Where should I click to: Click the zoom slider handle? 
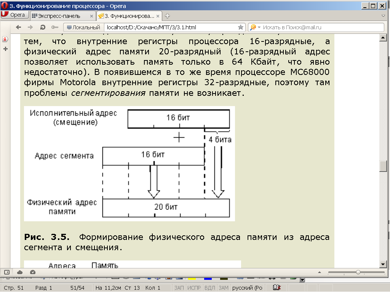tap(358, 272)
